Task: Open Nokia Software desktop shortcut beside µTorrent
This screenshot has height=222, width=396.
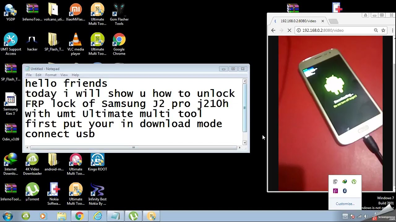Action: click(54, 194)
